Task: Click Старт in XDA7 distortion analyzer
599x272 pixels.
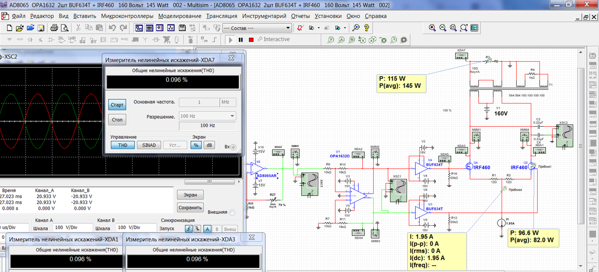Action: [117, 105]
